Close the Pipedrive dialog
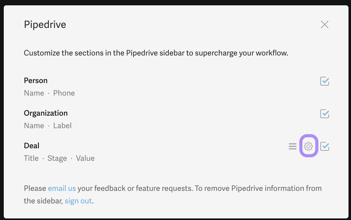 point(324,24)
